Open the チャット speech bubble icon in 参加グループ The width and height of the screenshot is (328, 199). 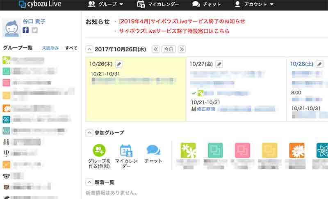click(153, 150)
